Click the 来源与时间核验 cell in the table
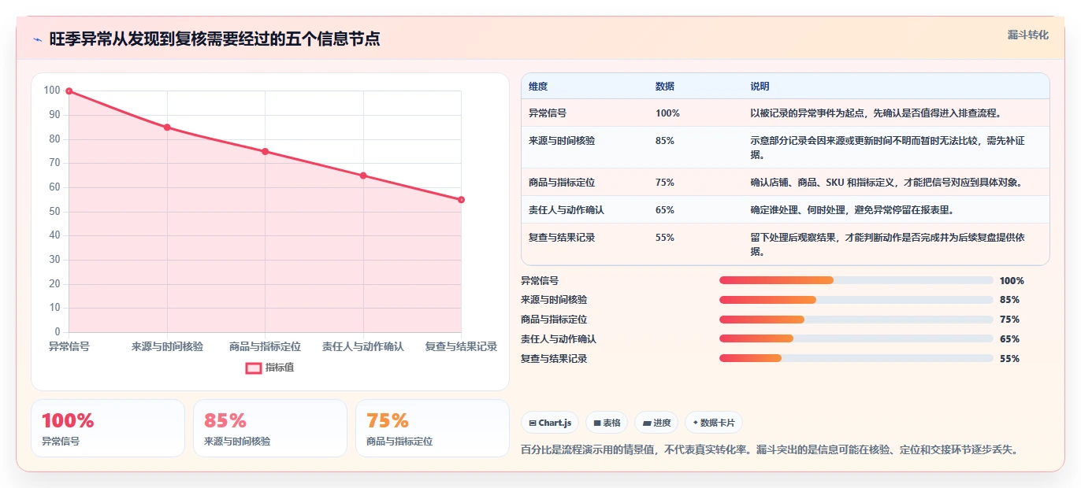 [x=562, y=141]
